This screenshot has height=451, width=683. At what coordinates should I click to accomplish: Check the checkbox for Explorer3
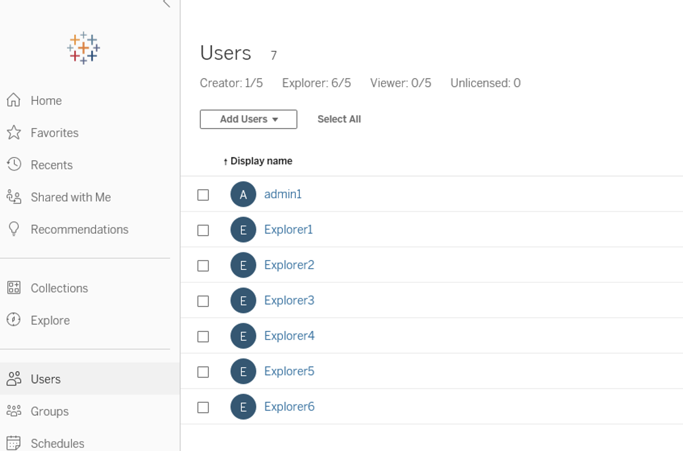203,301
